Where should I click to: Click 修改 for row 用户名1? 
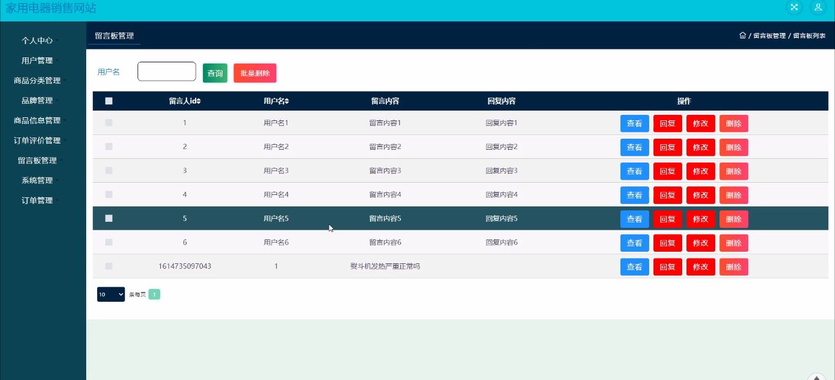pyautogui.click(x=701, y=123)
